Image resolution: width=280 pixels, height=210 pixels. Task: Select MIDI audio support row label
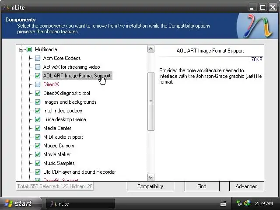[x=63, y=137]
